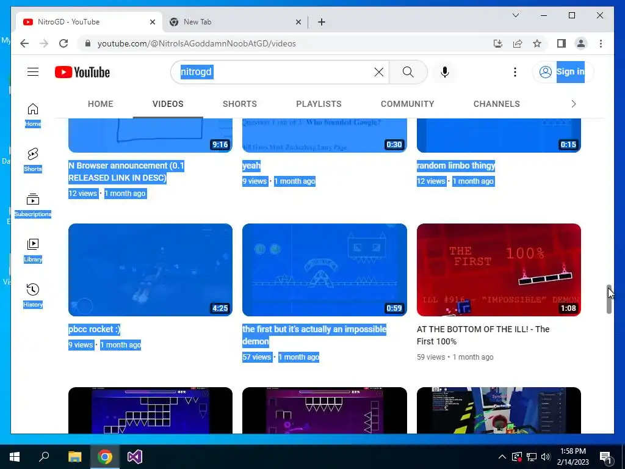The image size is (625, 469).
Task: Open Shorts in sidebar
Action: (33, 160)
